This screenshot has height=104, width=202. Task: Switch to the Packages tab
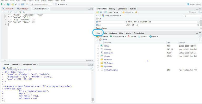click(x=113, y=33)
